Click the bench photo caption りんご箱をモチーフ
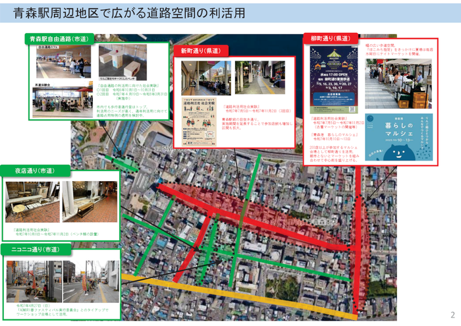The width and height of the screenshot is (461, 326). click(x=117, y=79)
